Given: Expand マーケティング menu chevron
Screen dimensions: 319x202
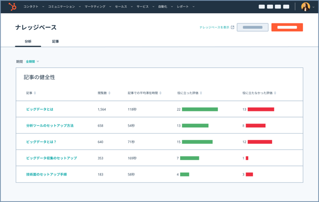Looking at the screenshot, I should [x=110, y=7].
